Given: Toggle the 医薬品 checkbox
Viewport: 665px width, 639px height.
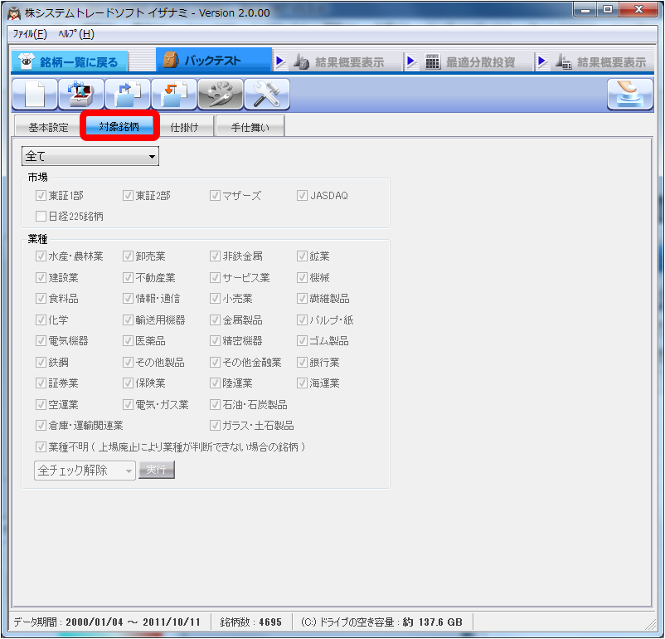Looking at the screenshot, I should [x=128, y=340].
